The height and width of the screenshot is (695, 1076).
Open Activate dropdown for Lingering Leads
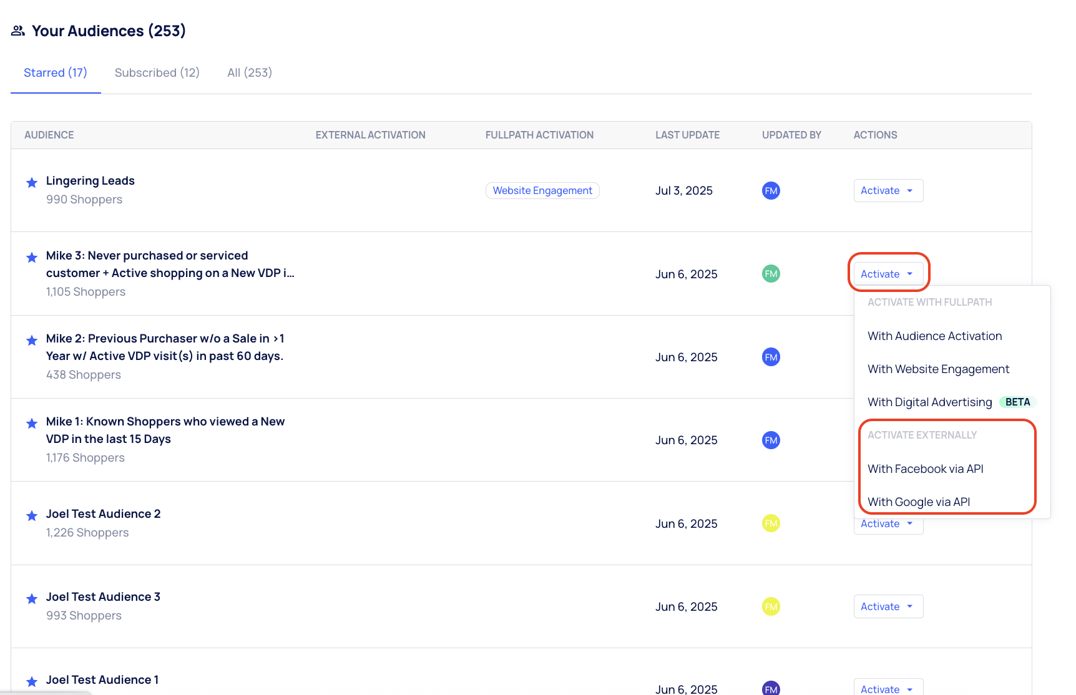pyautogui.click(x=888, y=191)
